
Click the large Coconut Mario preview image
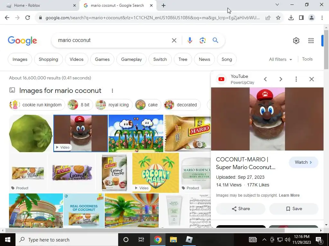267,119
